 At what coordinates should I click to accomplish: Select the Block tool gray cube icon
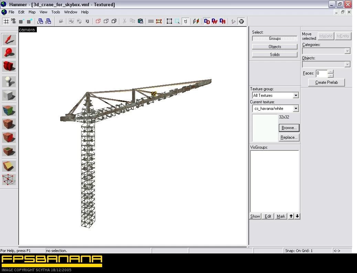coord(9,95)
